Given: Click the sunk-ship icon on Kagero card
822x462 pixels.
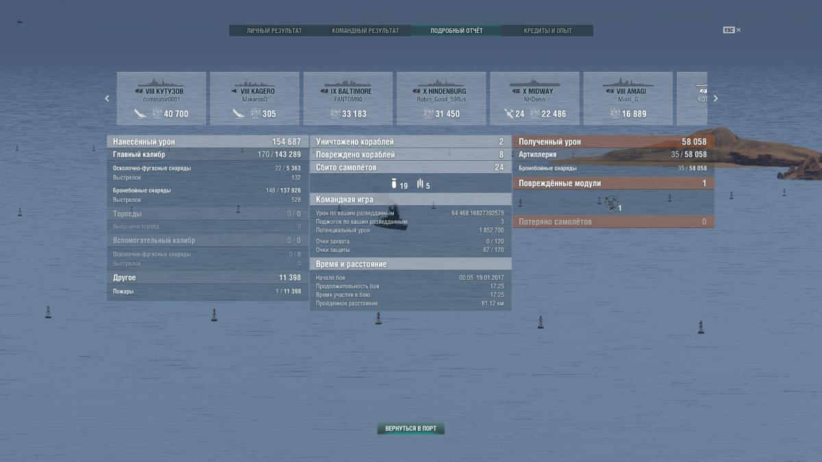Looking at the screenshot, I should pyautogui.click(x=238, y=114).
